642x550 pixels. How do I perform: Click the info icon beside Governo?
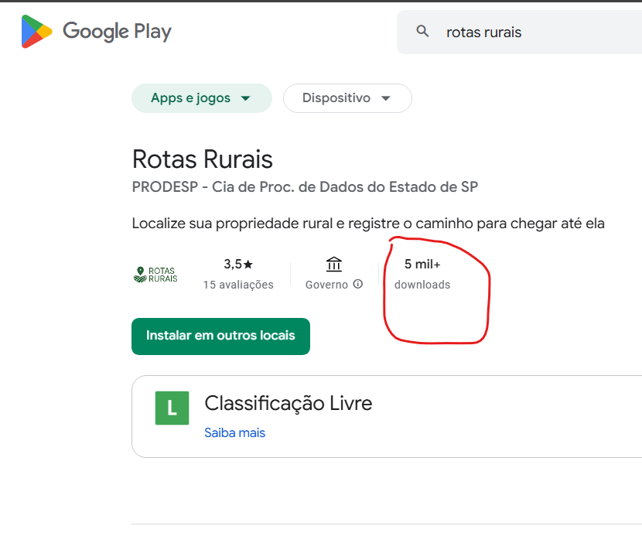click(x=358, y=284)
